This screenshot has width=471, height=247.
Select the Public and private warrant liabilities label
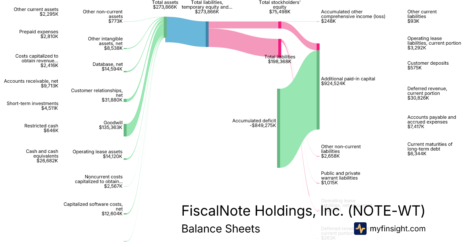(x=340, y=178)
